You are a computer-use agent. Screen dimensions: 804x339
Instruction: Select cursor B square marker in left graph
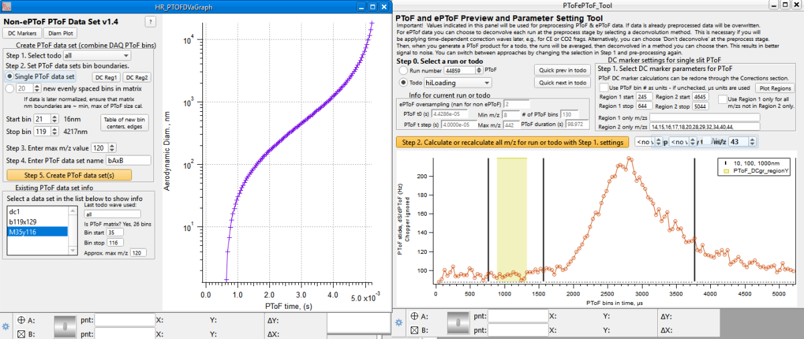21,334
